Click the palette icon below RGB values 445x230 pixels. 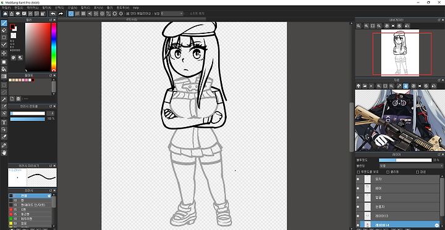[14, 58]
